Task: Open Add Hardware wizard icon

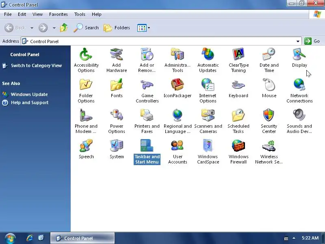Action: (x=117, y=60)
